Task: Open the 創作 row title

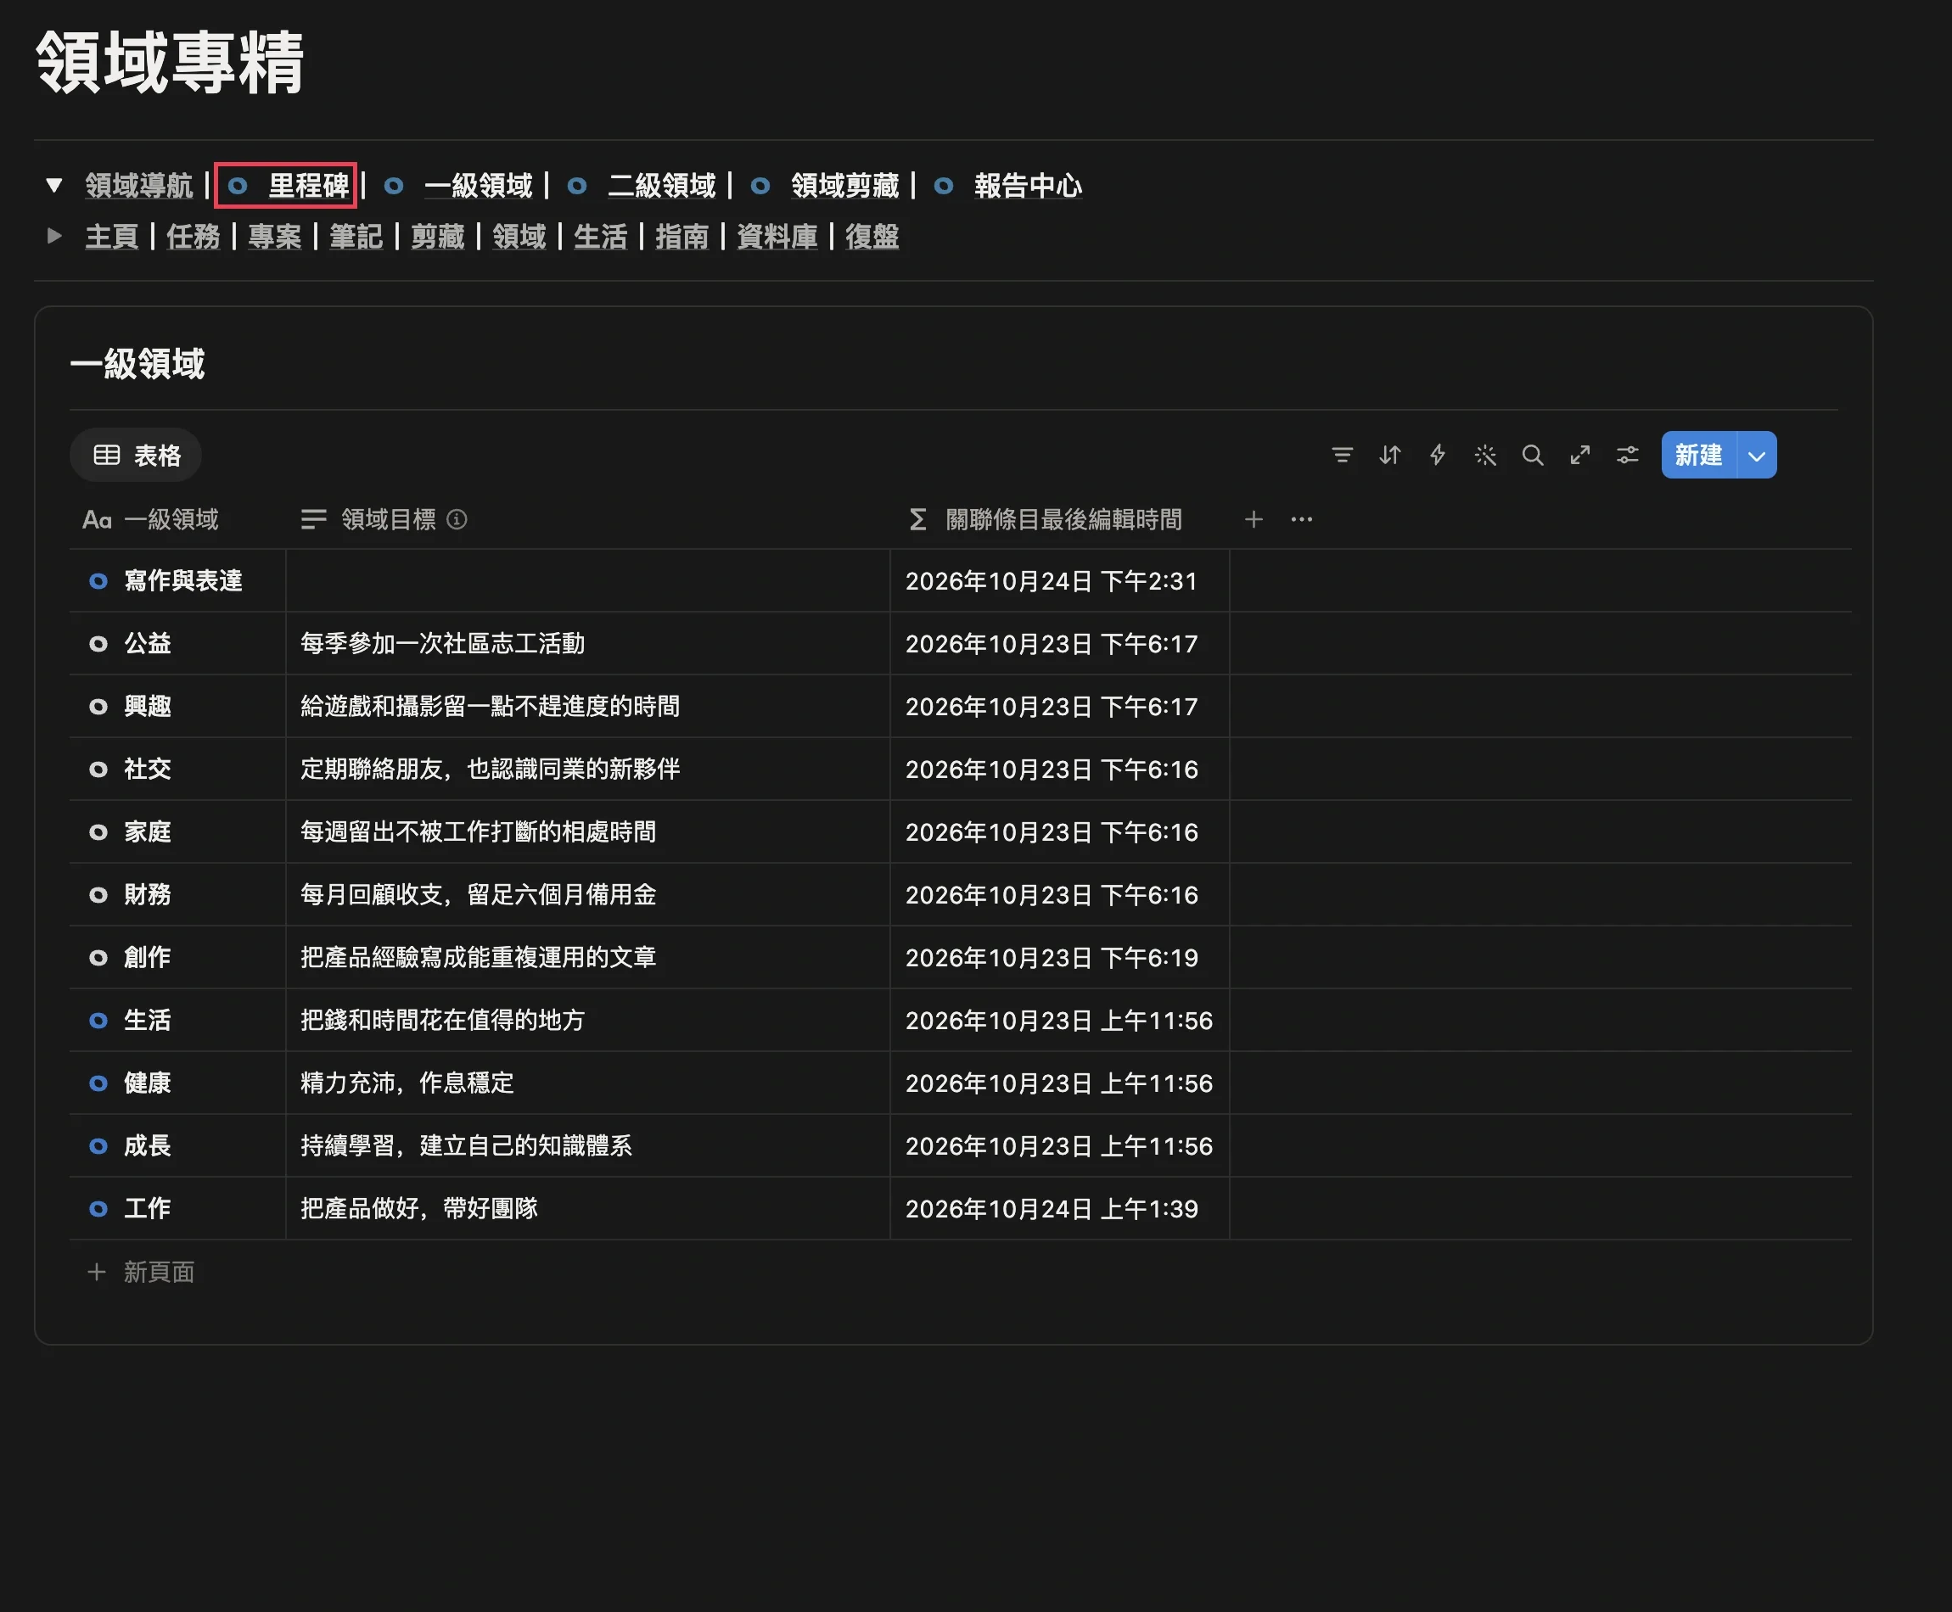Action: tap(148, 957)
